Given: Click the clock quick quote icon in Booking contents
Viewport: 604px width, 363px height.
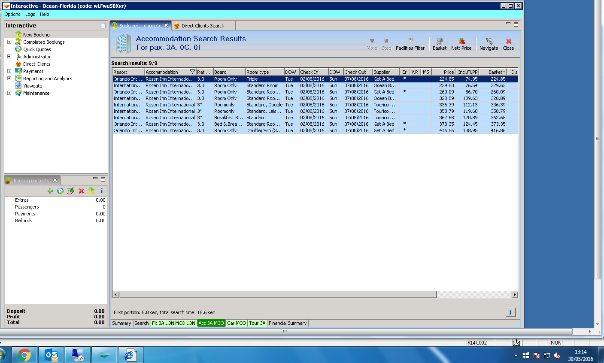Looking at the screenshot, I should 61,191.
